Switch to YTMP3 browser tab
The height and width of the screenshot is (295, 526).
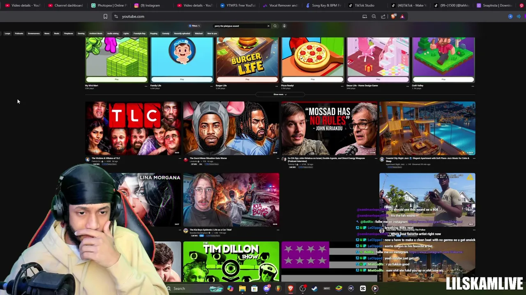tap(238, 5)
